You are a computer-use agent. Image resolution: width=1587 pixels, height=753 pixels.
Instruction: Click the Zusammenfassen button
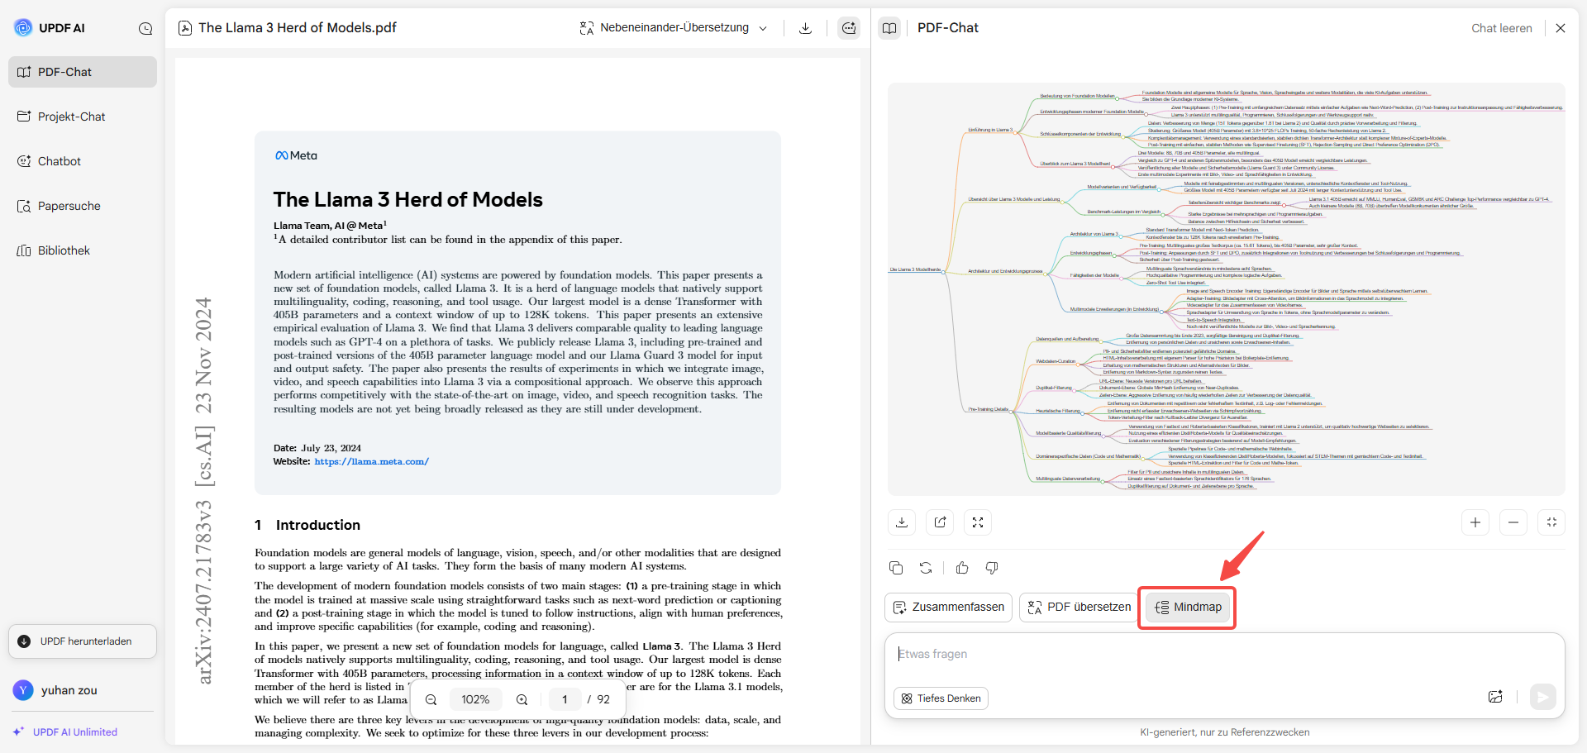[x=949, y=608]
